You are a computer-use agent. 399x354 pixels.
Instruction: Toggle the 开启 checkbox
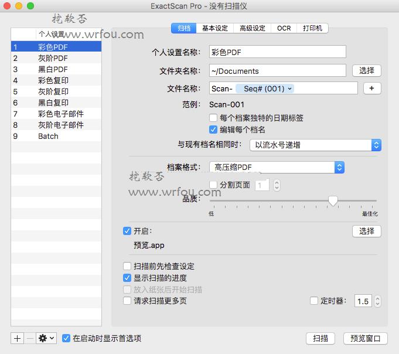click(x=127, y=231)
